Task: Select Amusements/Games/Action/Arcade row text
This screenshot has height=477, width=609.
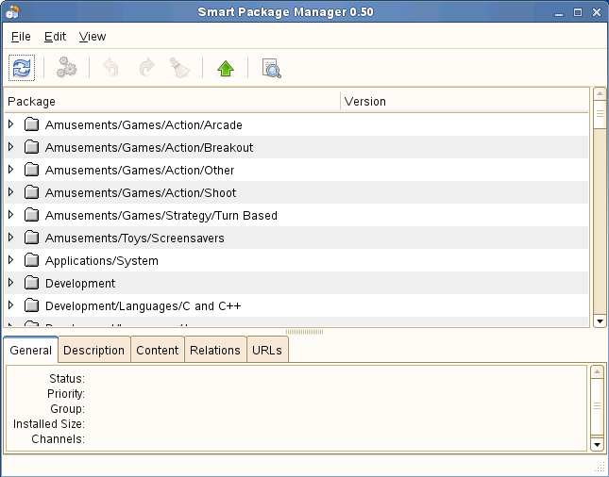Action: click(144, 124)
